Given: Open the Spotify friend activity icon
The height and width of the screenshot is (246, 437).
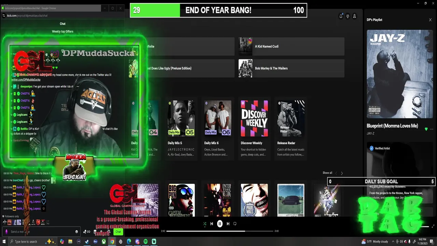Looking at the screenshot, I should [348, 16].
